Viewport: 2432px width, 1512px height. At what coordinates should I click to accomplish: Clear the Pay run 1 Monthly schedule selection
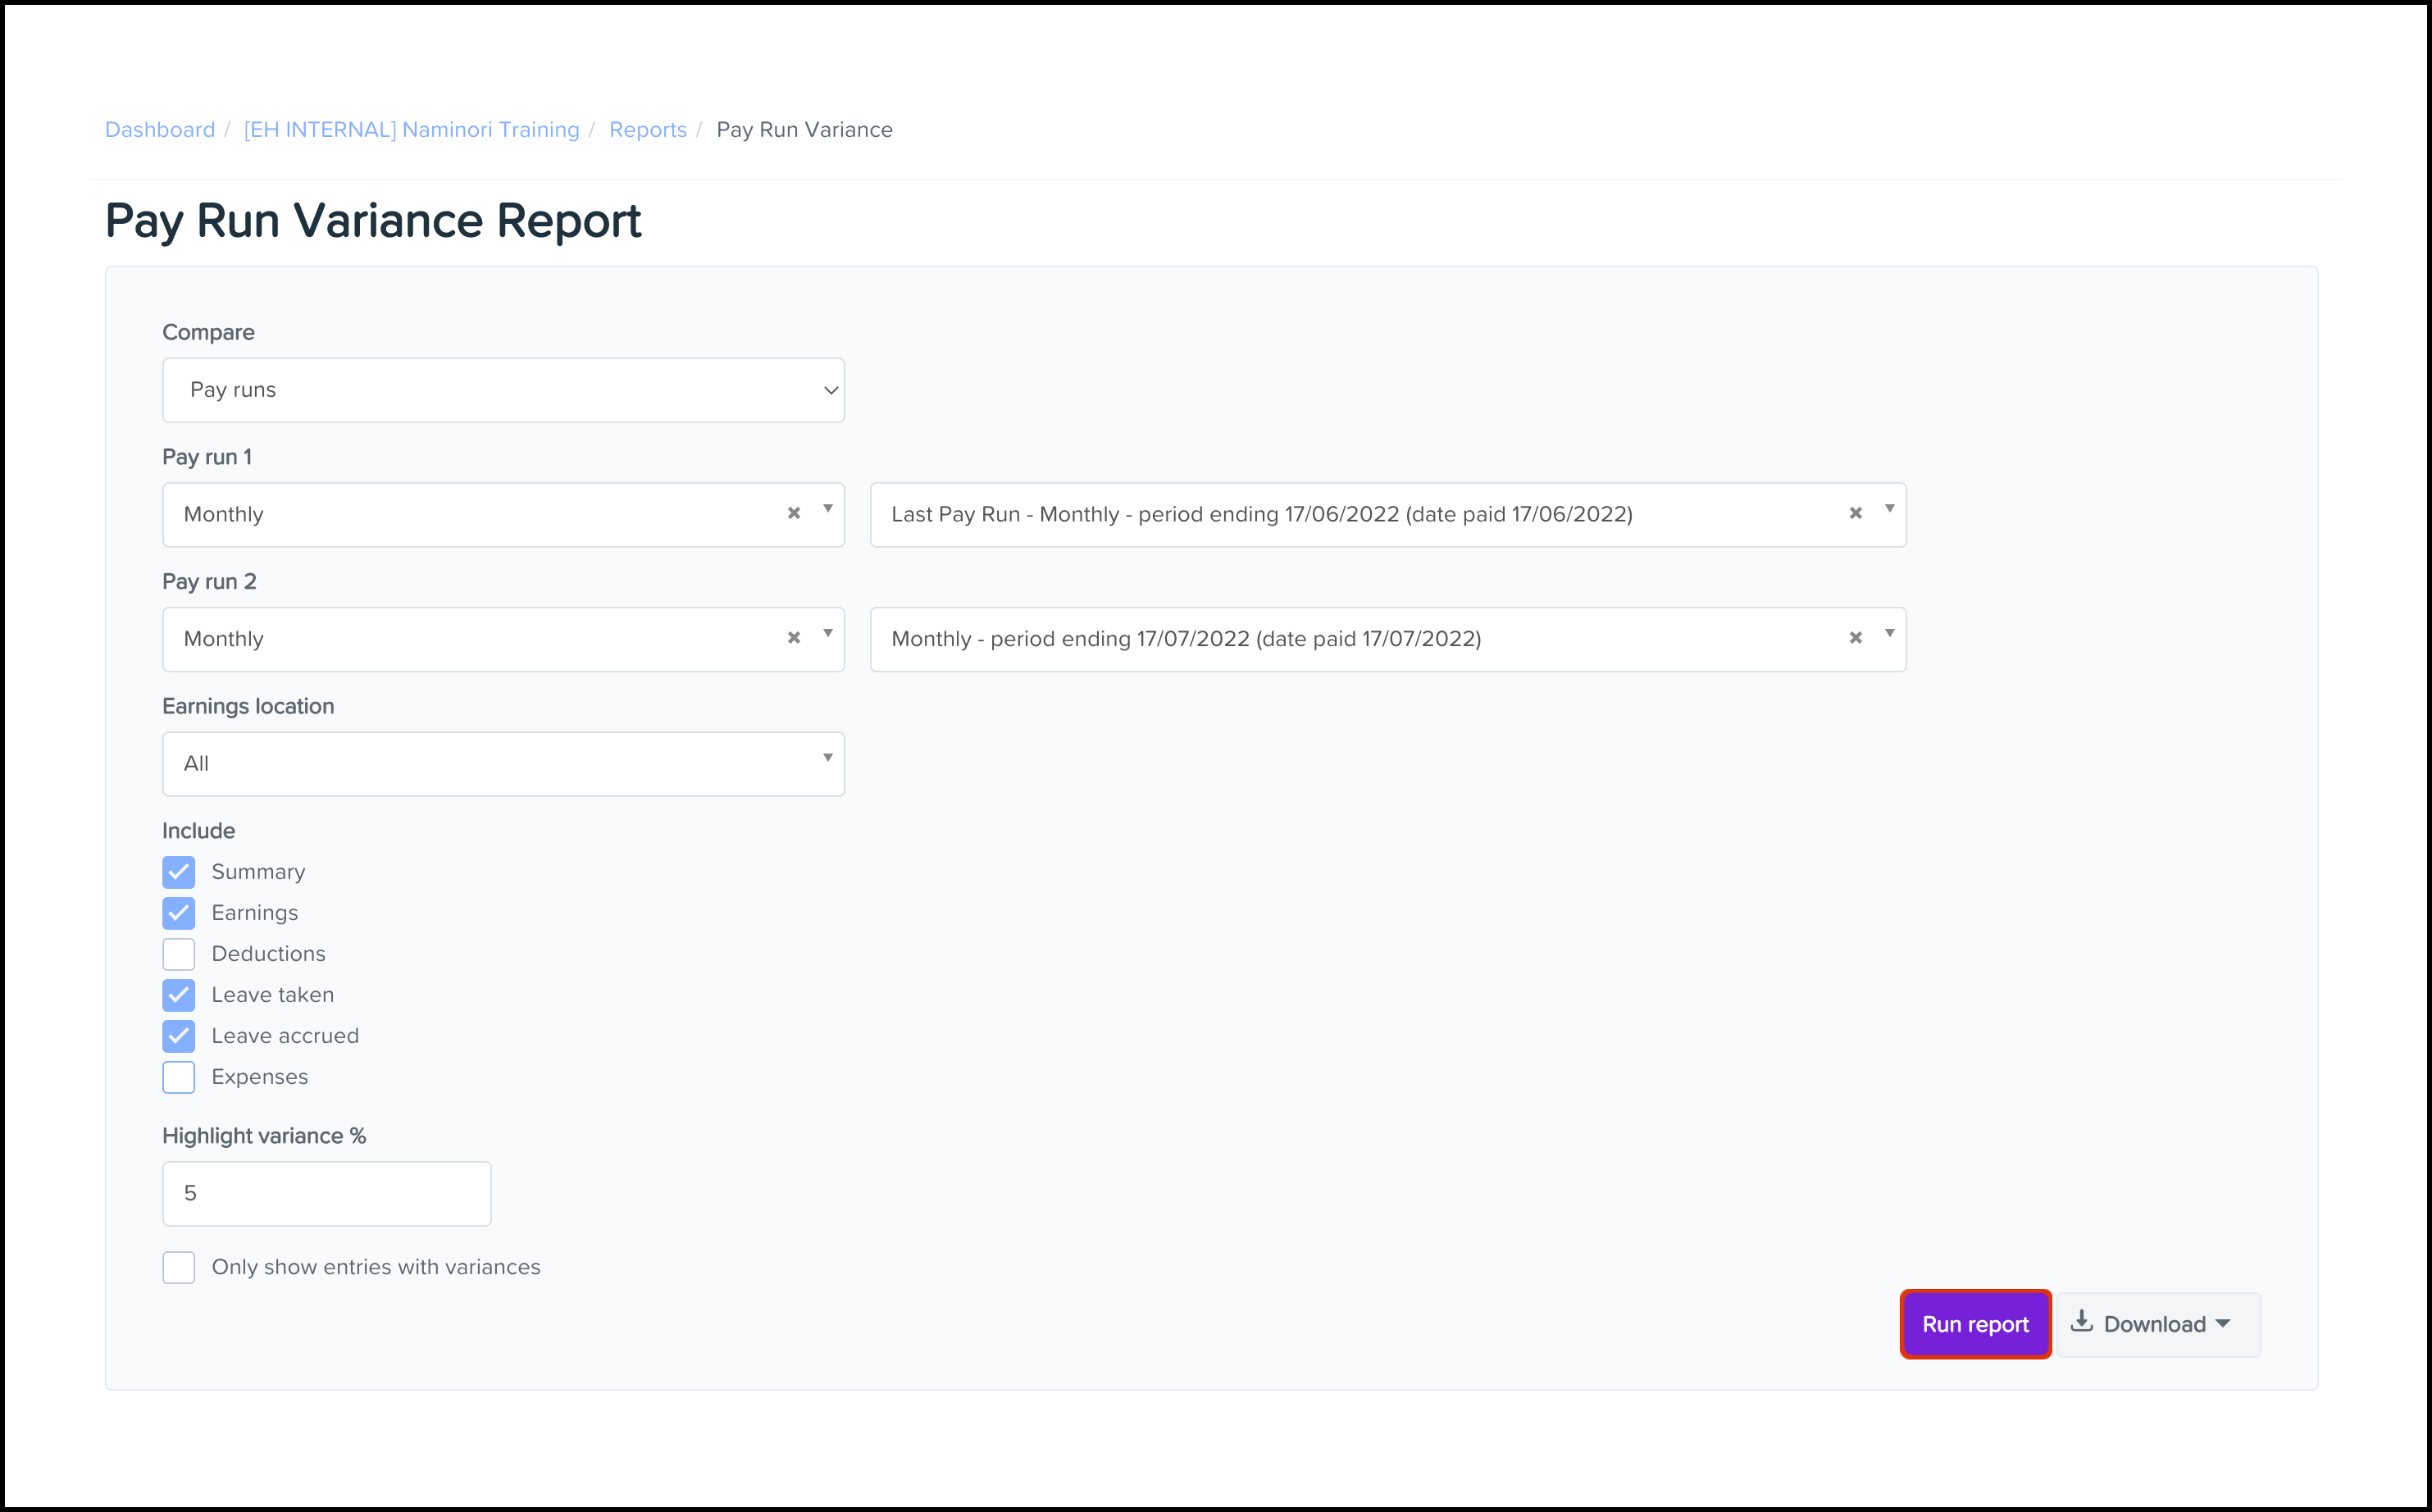(x=793, y=513)
